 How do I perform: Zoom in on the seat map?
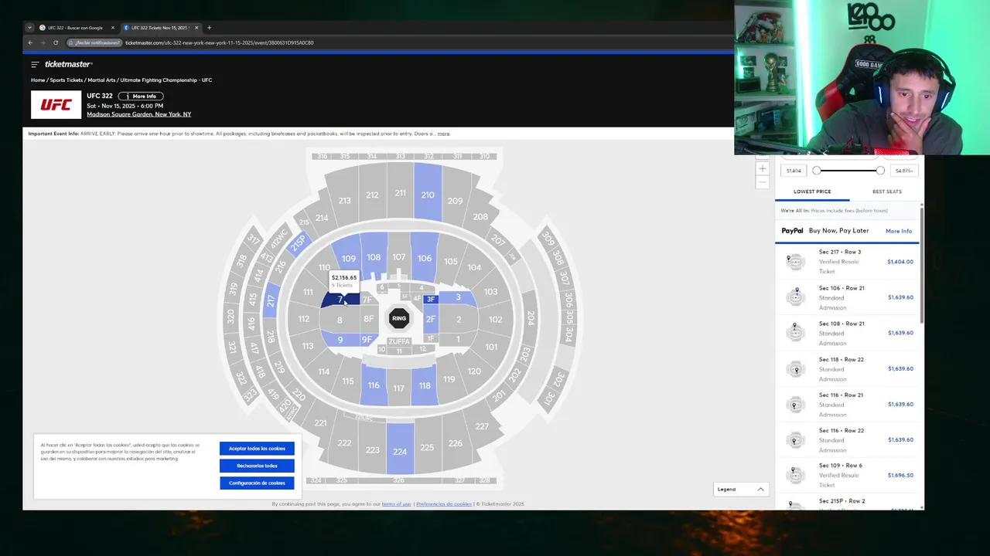762,168
